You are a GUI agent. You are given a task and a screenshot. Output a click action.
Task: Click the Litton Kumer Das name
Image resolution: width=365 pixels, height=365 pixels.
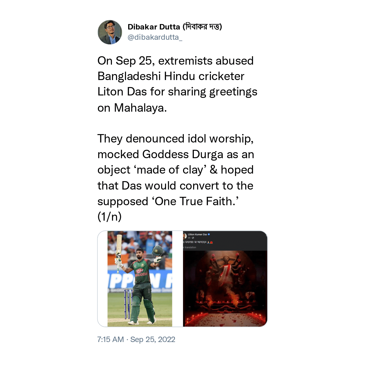pyautogui.click(x=197, y=234)
